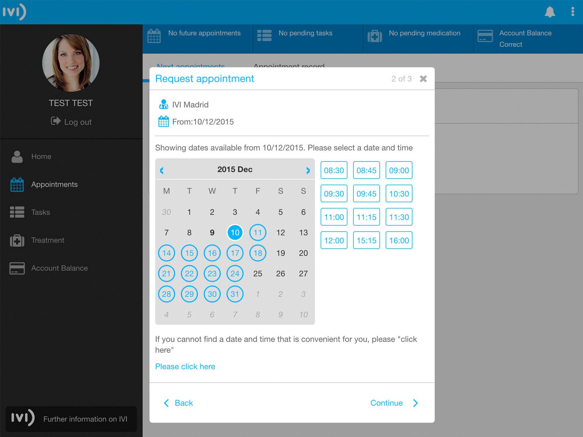Choose December 17 on the calendar
The image size is (583, 437).
tap(235, 253)
